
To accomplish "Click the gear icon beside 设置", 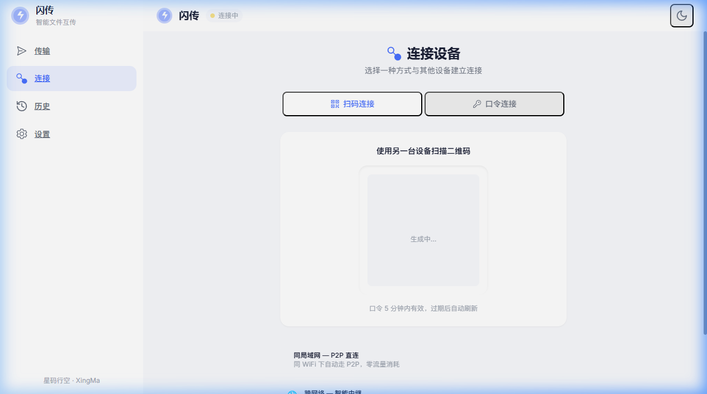I will pos(22,134).
